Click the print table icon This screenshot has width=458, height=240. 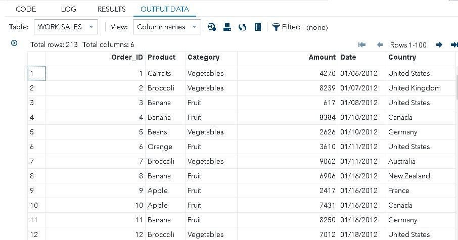tap(227, 27)
